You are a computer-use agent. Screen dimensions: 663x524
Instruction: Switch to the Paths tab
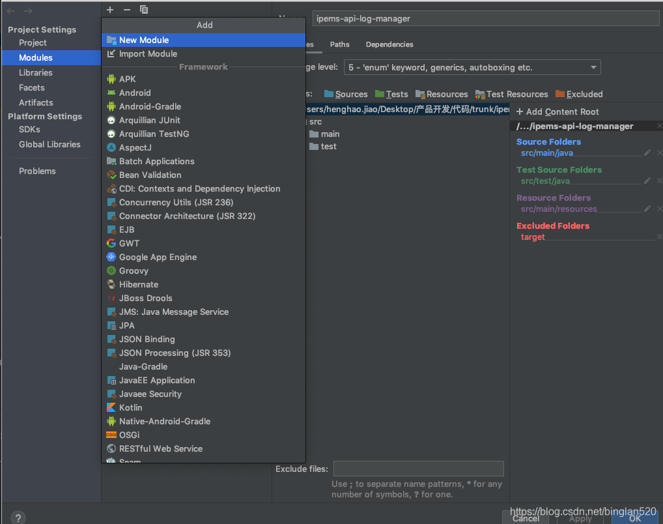coord(339,44)
